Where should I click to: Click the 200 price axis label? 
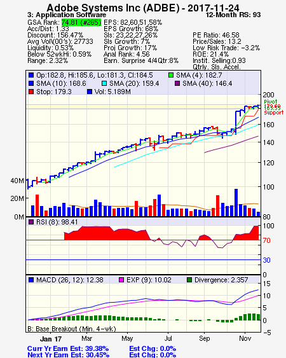[268, 95]
